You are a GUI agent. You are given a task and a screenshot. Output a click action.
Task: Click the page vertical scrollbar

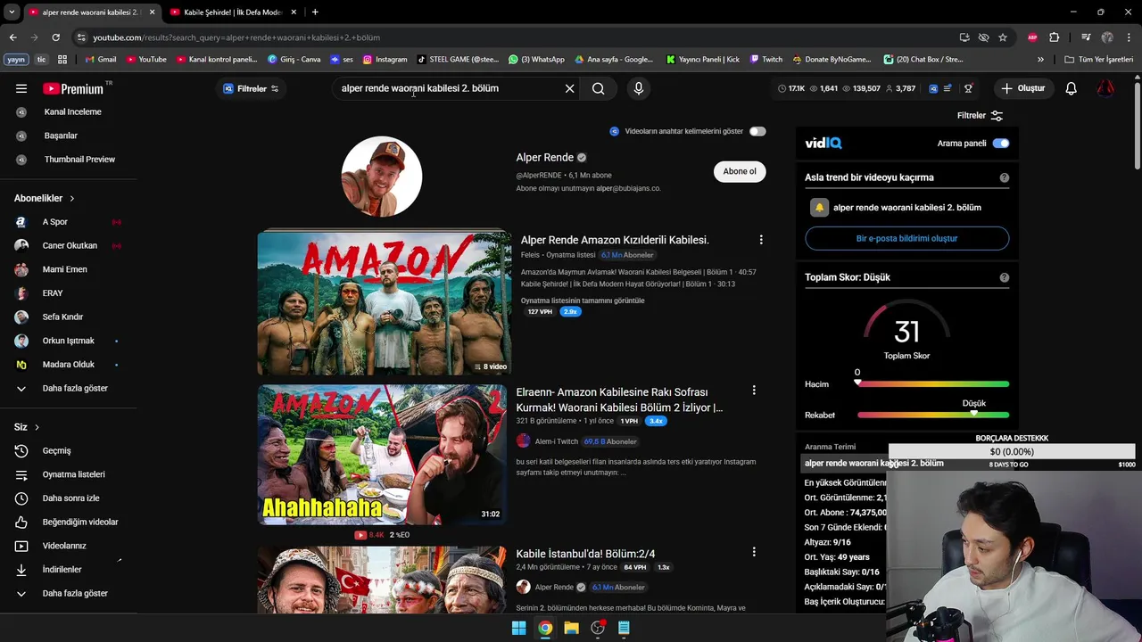pos(1137,125)
